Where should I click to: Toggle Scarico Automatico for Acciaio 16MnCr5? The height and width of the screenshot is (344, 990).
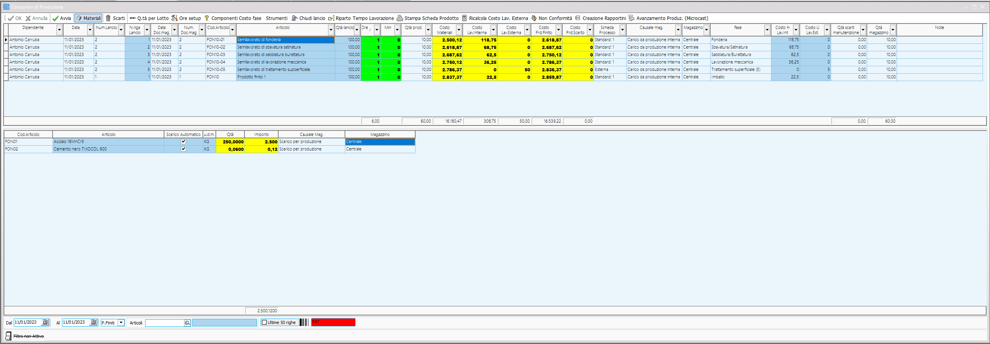point(183,141)
